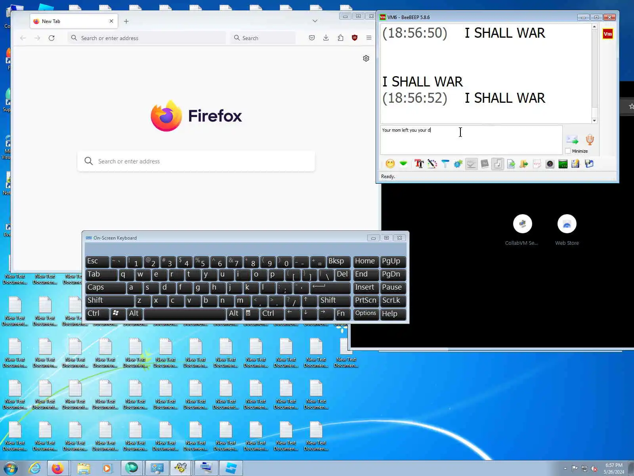This screenshot has height=476, width=634.
Task: Click the center page search or enter address box
Action: point(196,161)
